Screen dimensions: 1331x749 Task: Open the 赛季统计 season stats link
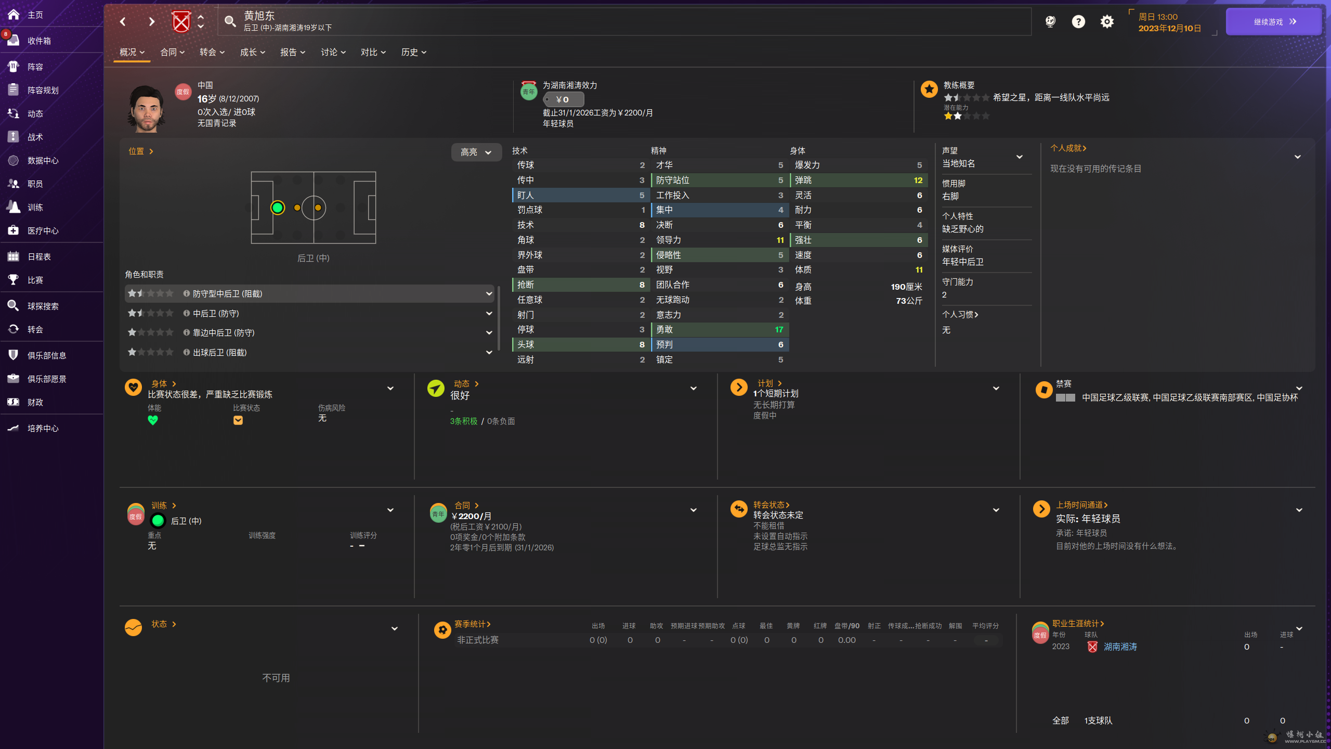473,624
